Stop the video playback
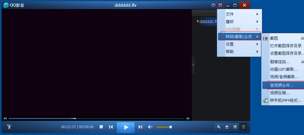Image resolution: width=304 pixels, height=135 pixels. tap(101, 127)
